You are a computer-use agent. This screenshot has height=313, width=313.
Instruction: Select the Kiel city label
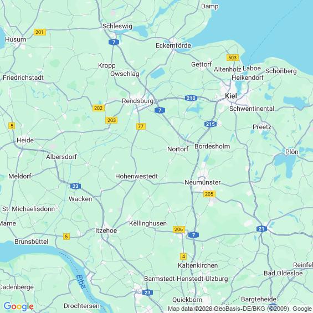pyautogui.click(x=231, y=96)
